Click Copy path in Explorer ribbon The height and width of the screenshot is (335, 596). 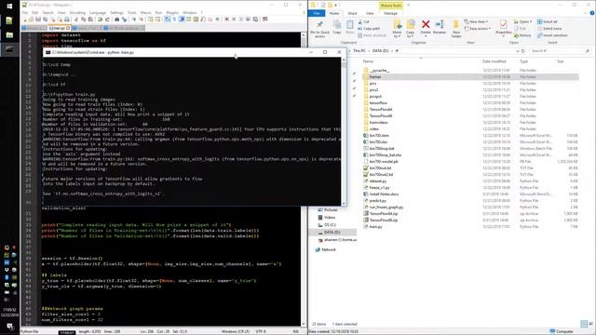(x=369, y=29)
